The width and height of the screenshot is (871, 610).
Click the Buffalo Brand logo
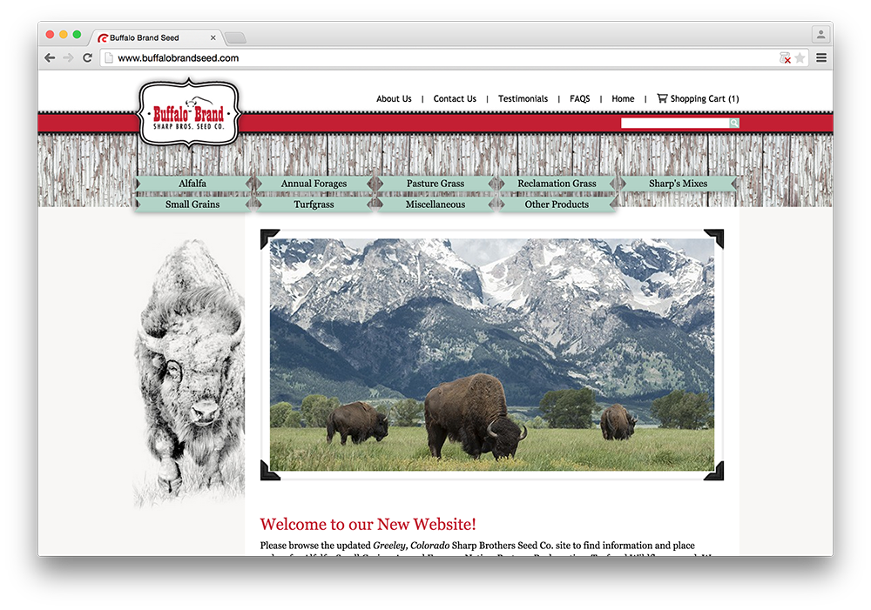(x=189, y=114)
